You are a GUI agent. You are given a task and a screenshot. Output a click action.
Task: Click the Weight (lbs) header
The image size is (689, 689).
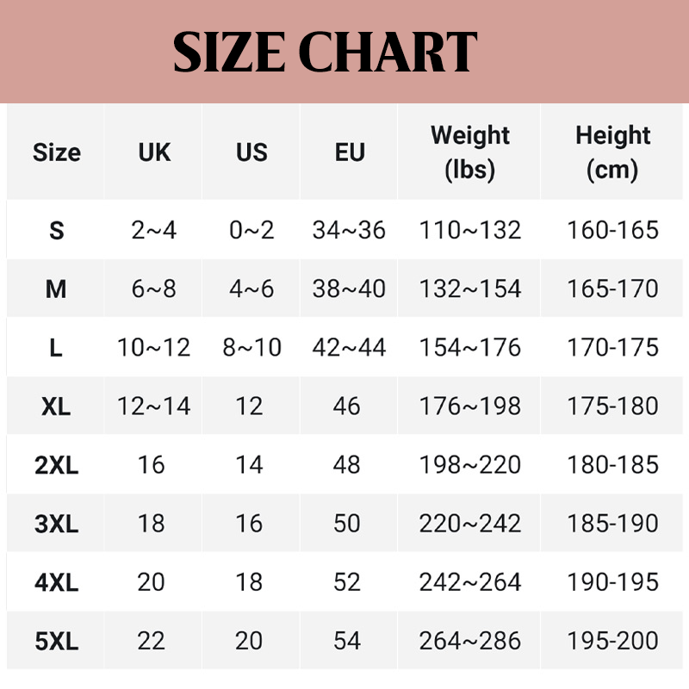point(470,152)
